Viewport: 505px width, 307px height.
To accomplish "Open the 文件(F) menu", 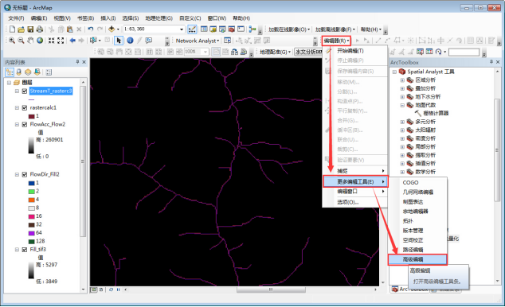I will click(x=16, y=18).
